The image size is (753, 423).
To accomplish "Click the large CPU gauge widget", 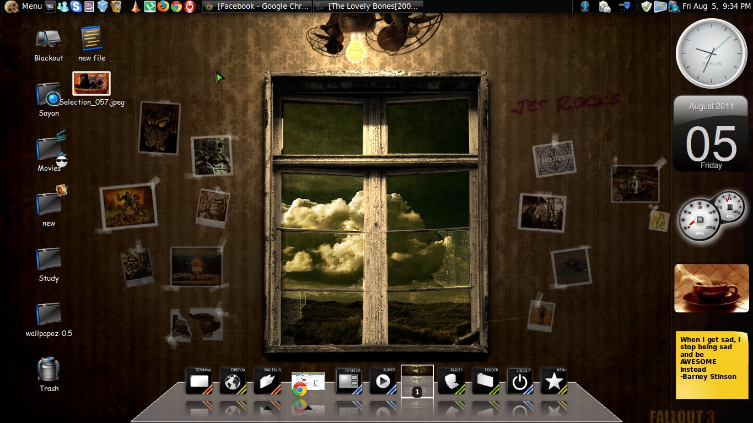I will tap(700, 220).
